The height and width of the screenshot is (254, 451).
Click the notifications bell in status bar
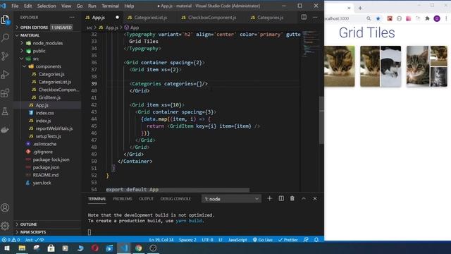click(316, 240)
